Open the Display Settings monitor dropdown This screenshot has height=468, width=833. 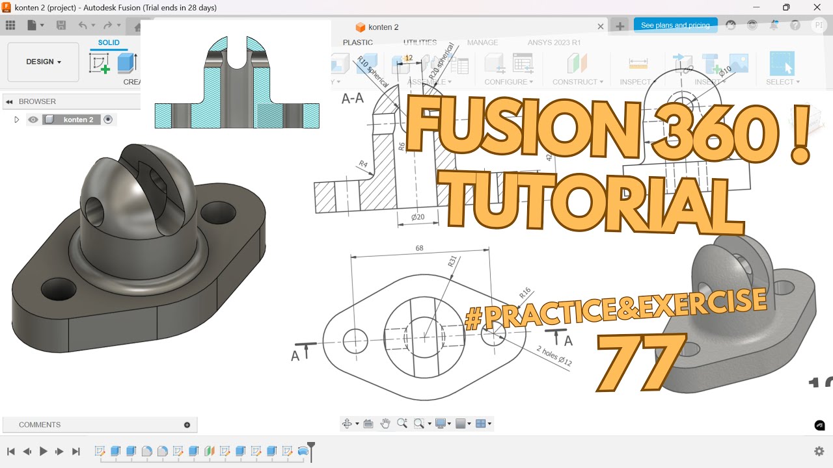coord(443,424)
